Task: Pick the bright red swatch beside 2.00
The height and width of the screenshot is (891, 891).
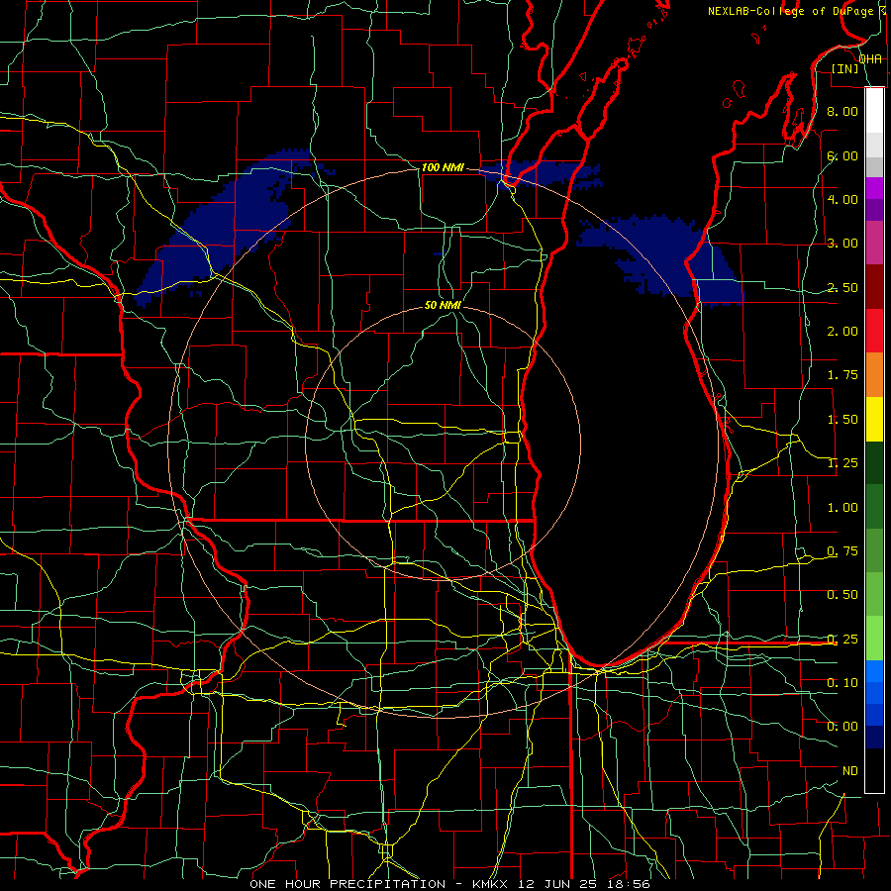Action: (874, 331)
